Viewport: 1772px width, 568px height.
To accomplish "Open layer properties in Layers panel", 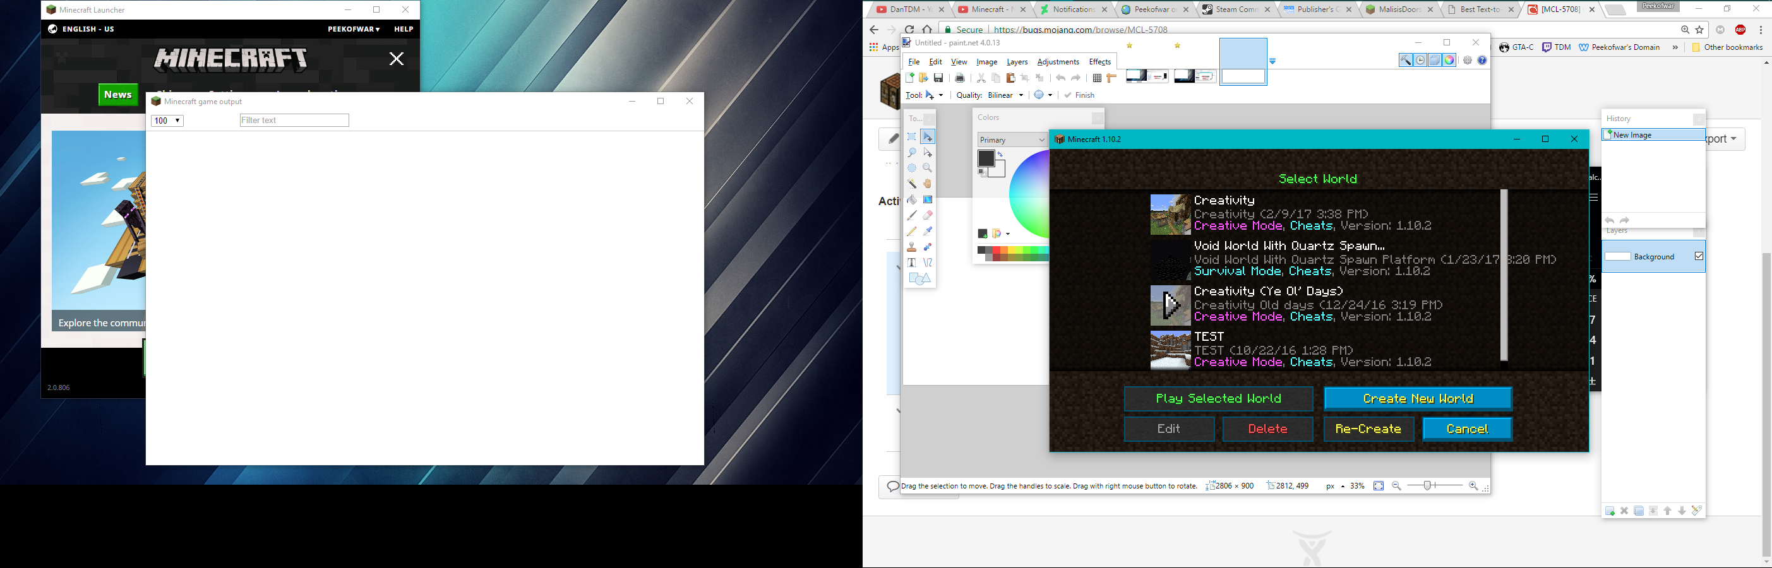I will 1696,511.
